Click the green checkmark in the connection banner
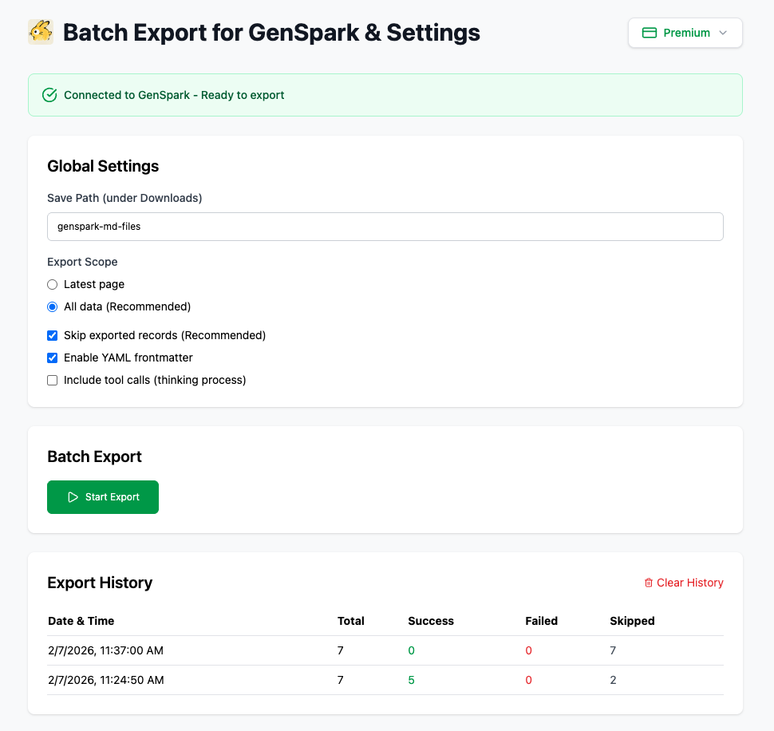The height and width of the screenshot is (731, 774). click(x=49, y=94)
